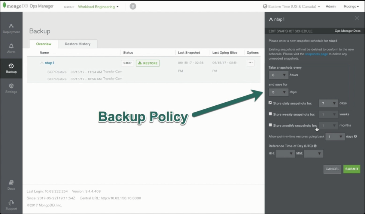
Task: Open the Settings gear icon
Action: (x=11, y=86)
